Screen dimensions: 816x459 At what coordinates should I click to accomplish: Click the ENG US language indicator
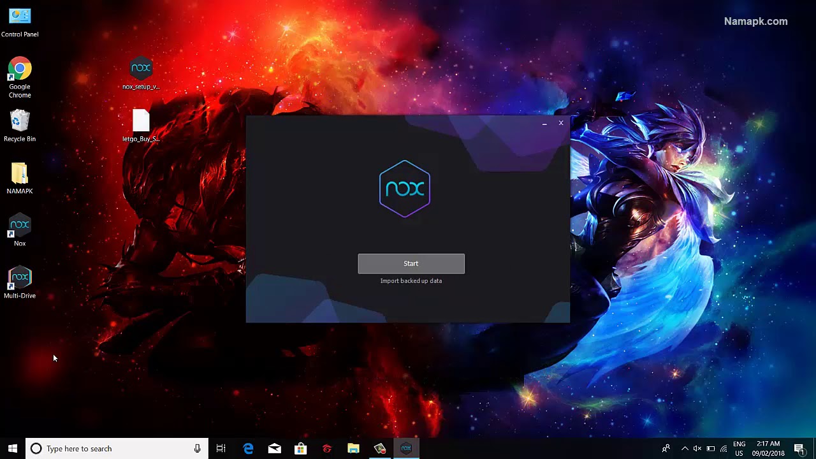click(x=739, y=449)
